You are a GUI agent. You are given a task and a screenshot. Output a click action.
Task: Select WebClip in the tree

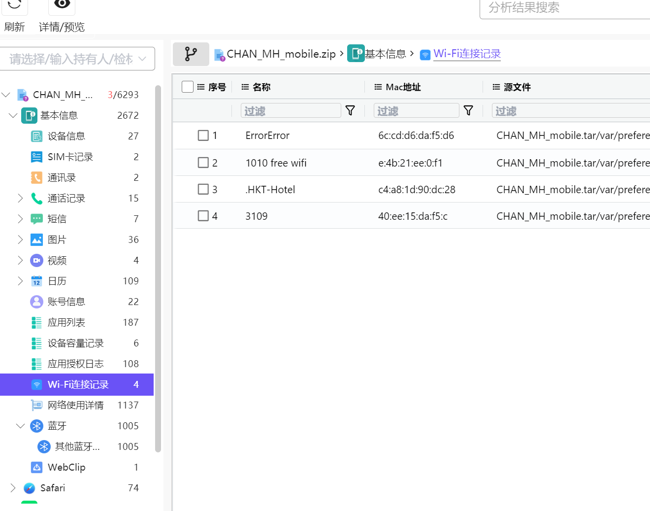pos(66,467)
